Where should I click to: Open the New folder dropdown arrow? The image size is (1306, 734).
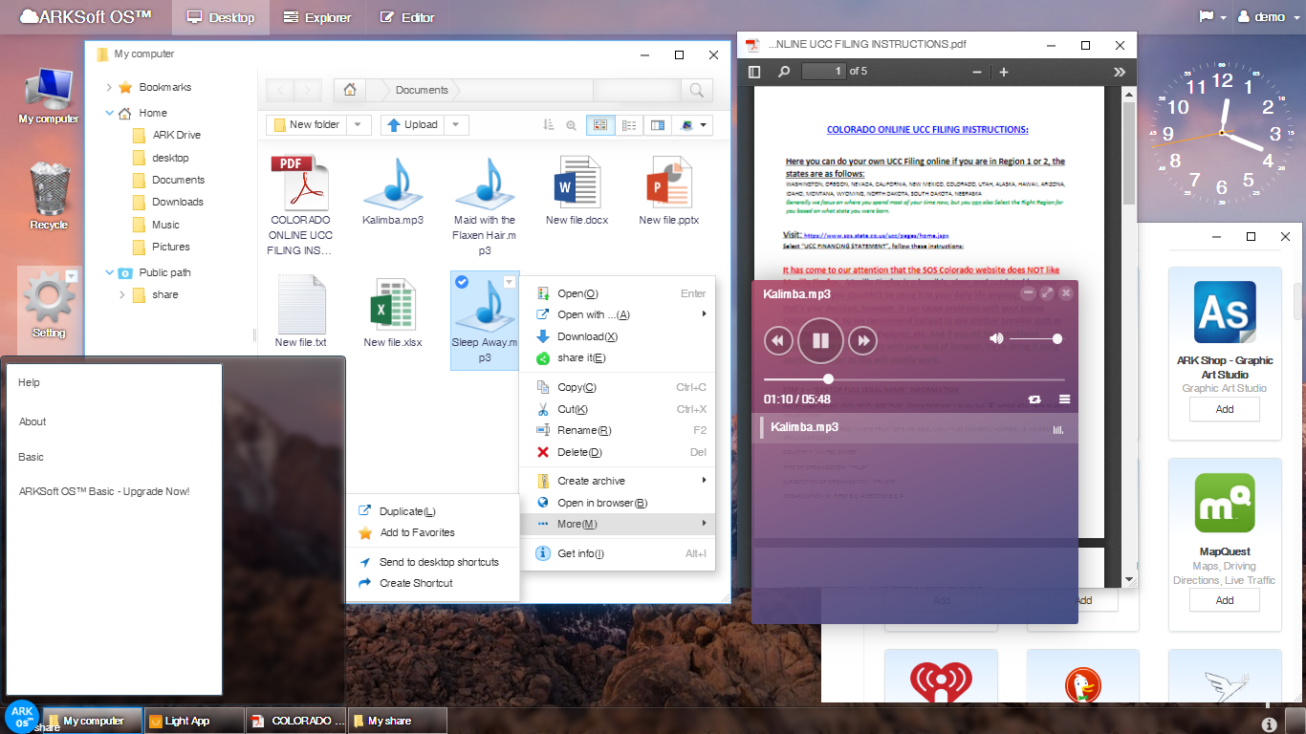point(359,124)
